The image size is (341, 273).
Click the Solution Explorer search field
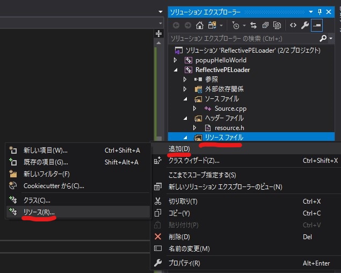coord(242,39)
